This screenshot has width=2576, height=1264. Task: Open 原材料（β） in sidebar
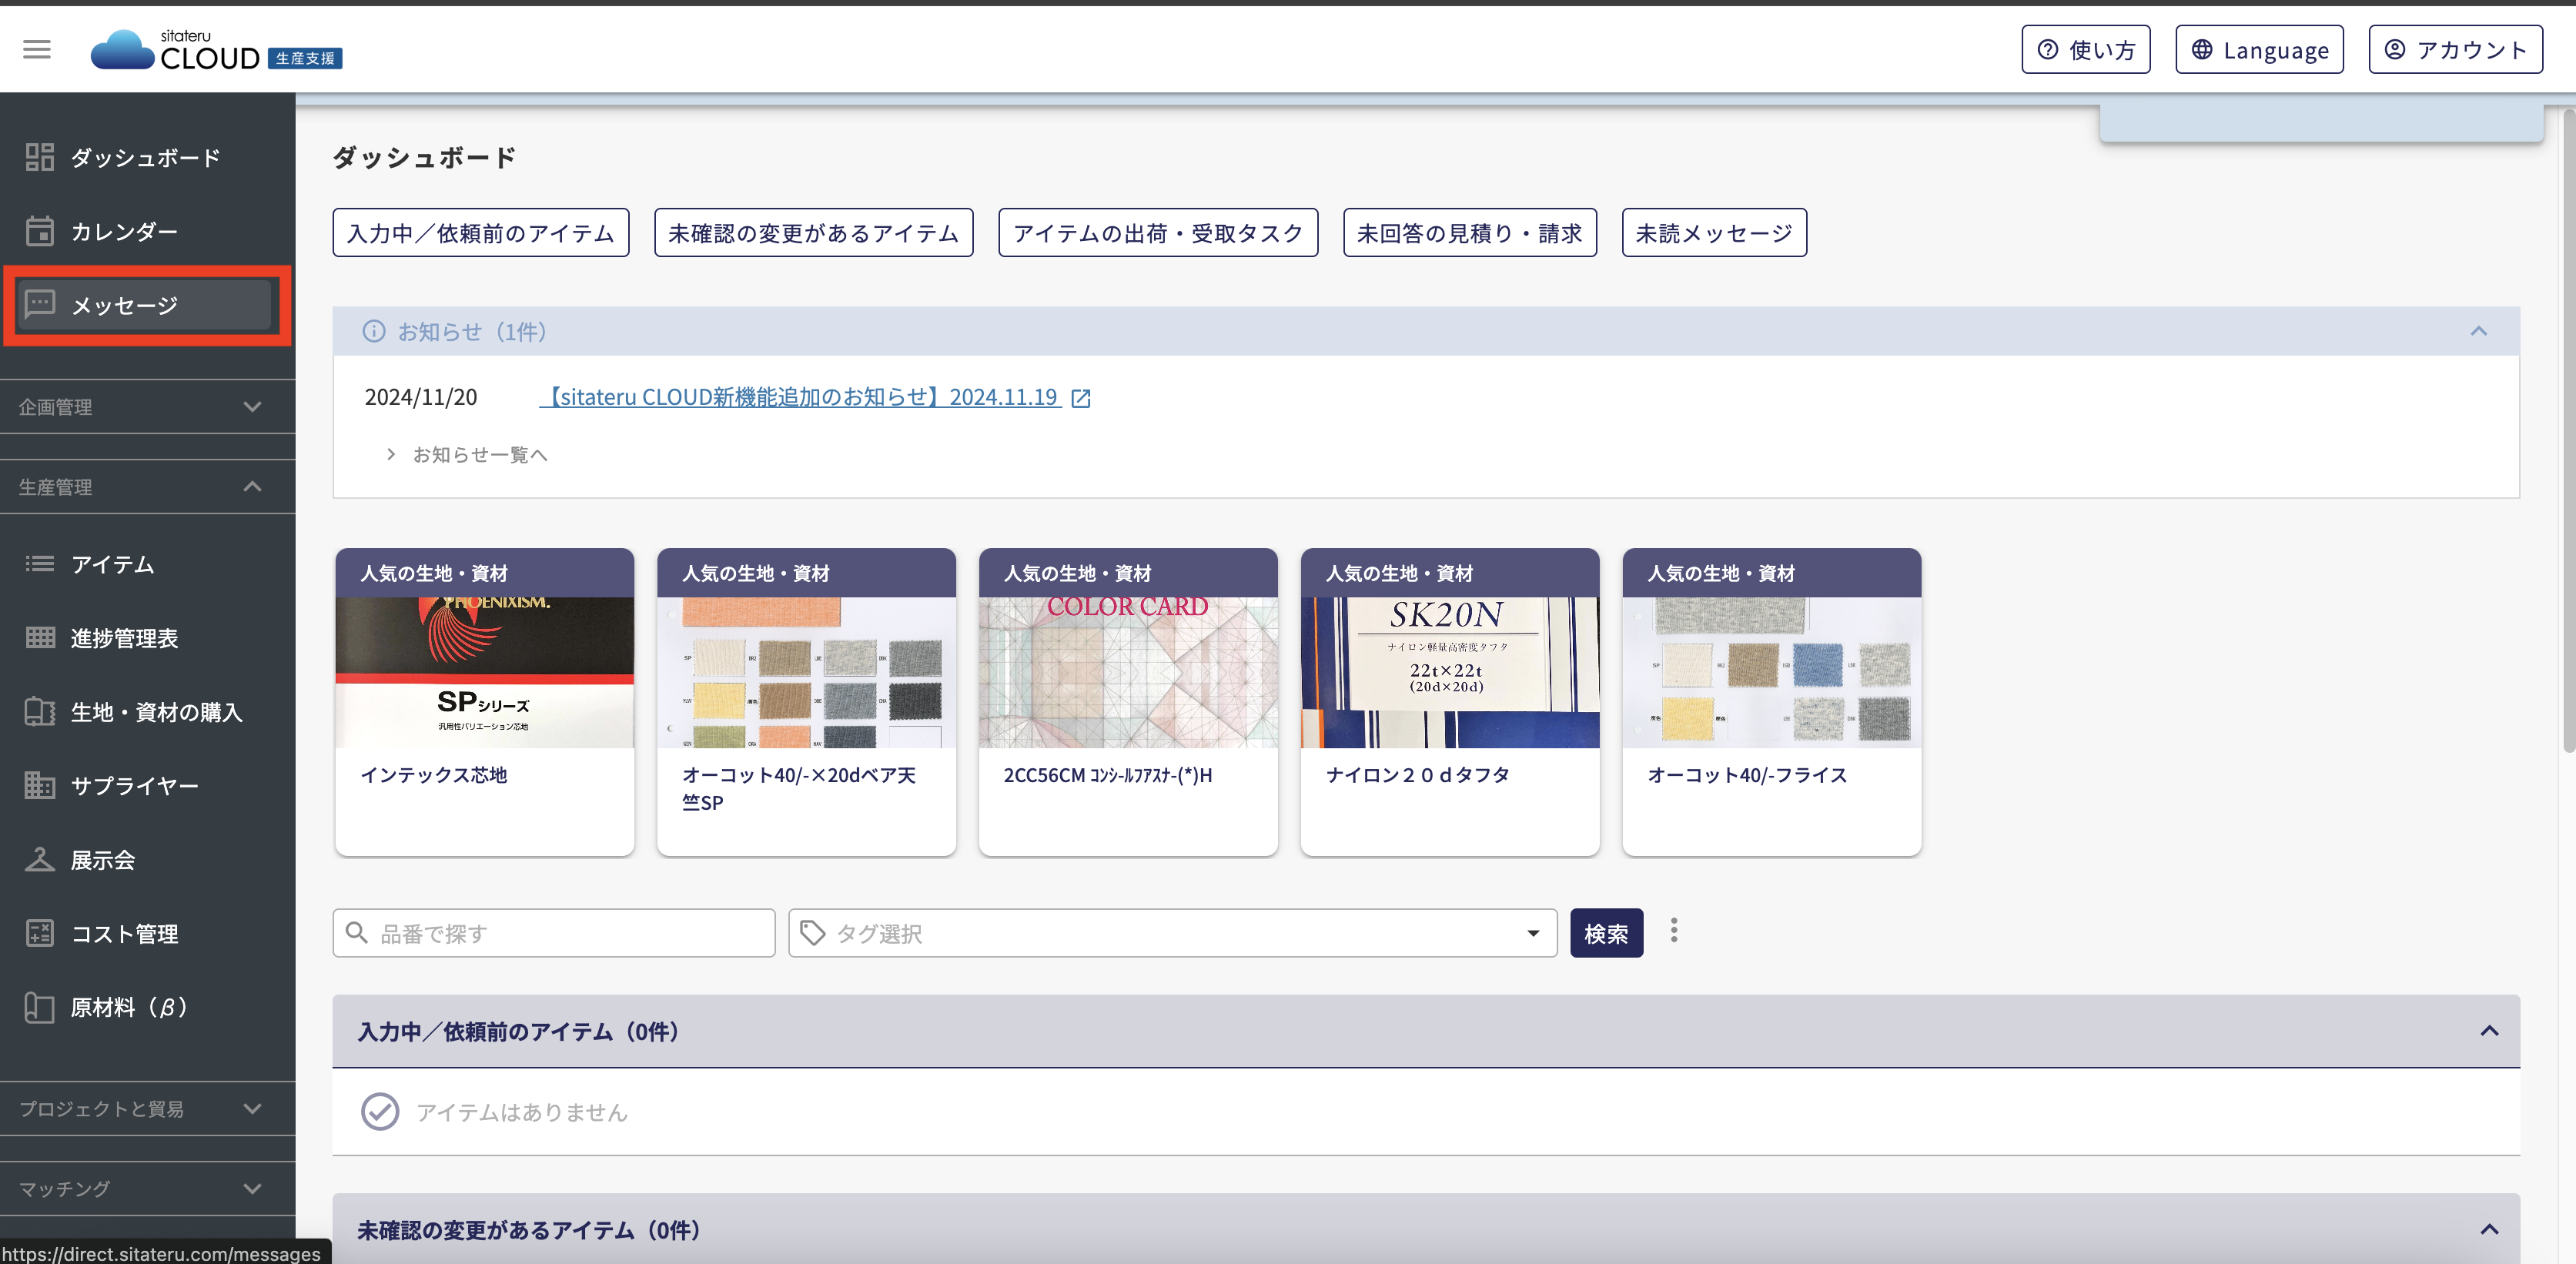coord(147,1007)
